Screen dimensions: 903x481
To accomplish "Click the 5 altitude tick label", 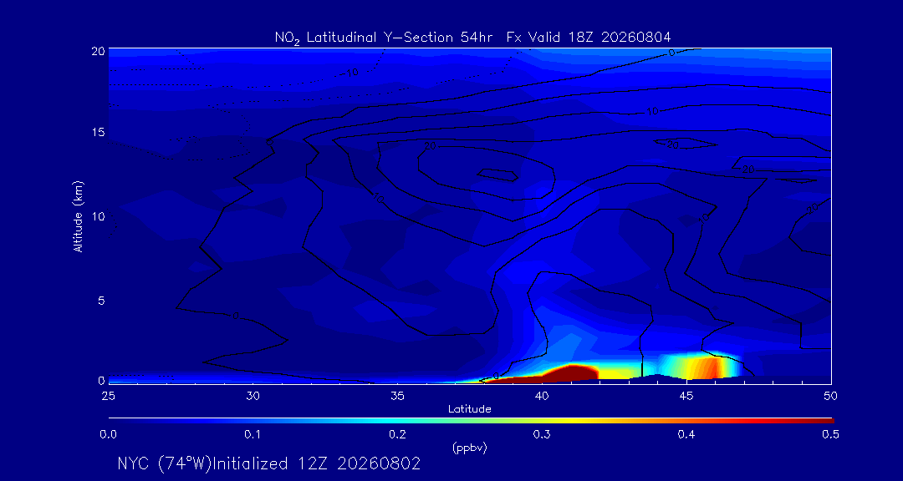I will [x=100, y=301].
